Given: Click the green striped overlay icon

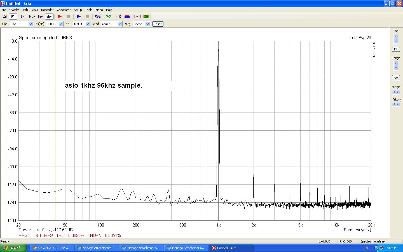Looking at the screenshot, I should click(x=108, y=17).
